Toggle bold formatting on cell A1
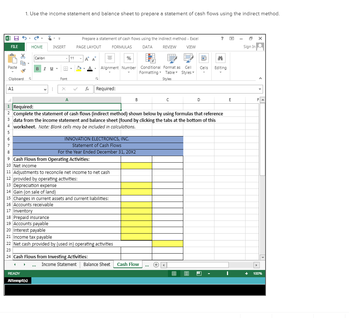The height and width of the screenshot is (318, 349). click(x=37, y=69)
